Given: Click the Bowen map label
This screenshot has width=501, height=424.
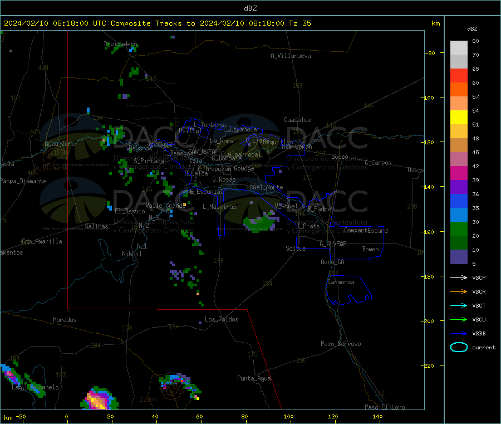Looking at the screenshot, I should (x=370, y=249).
